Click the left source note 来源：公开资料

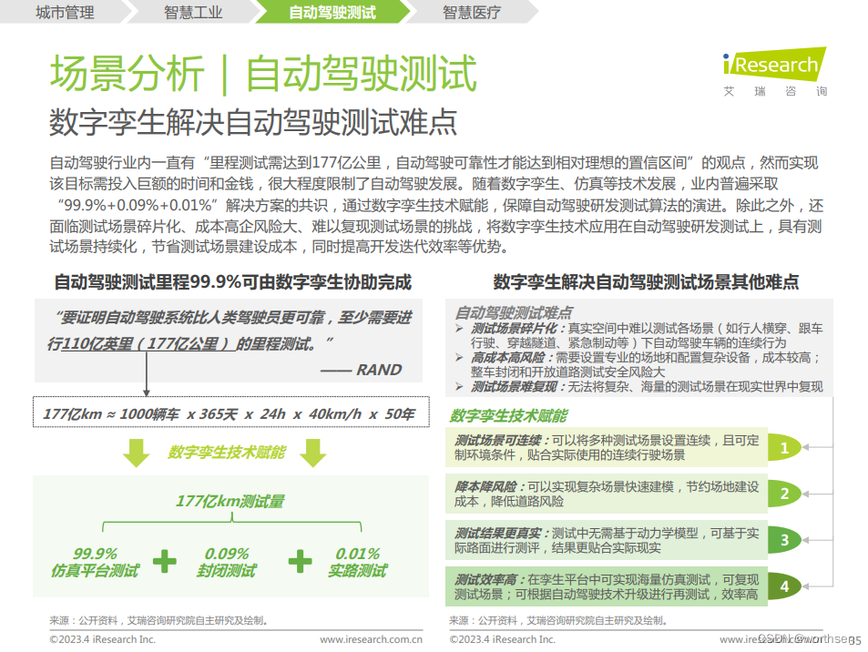tap(158, 620)
